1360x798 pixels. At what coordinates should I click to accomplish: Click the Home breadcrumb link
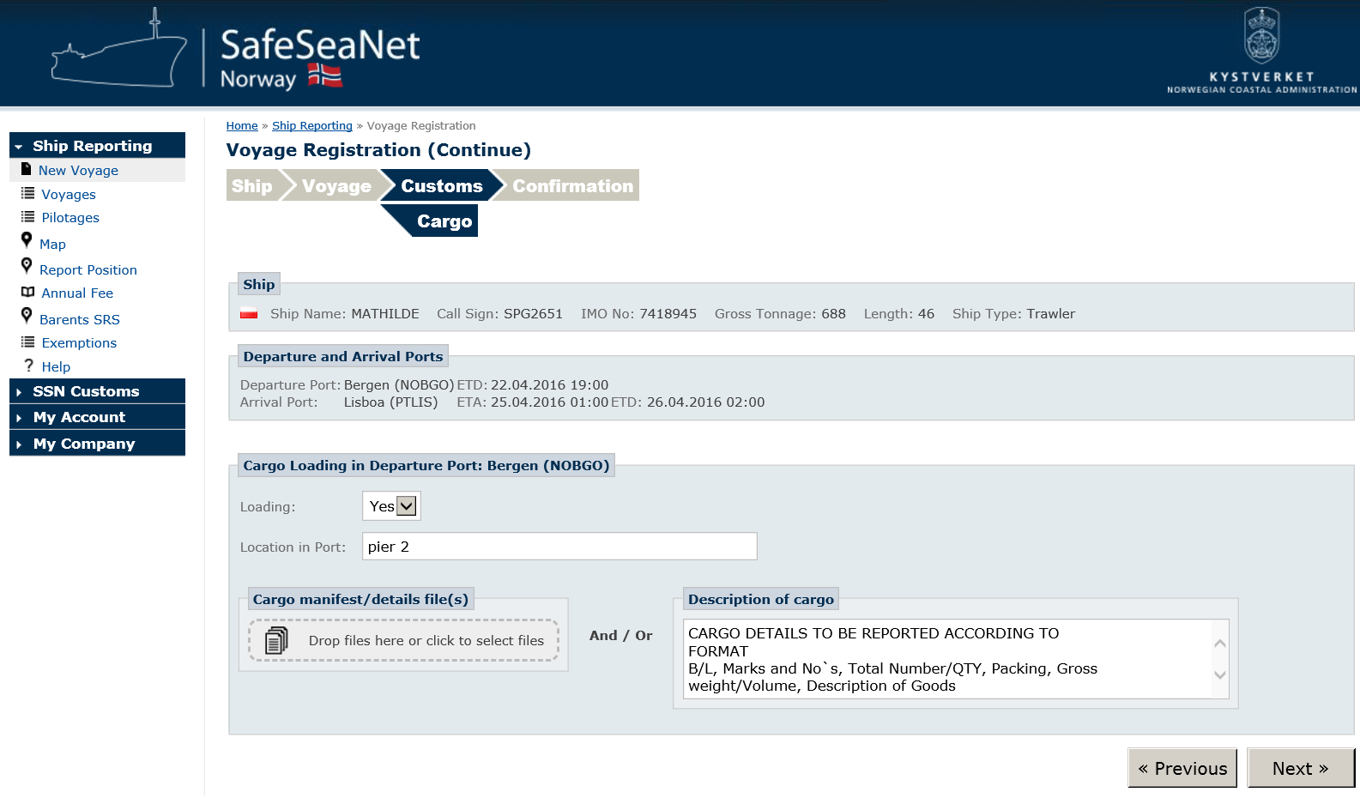pos(242,125)
